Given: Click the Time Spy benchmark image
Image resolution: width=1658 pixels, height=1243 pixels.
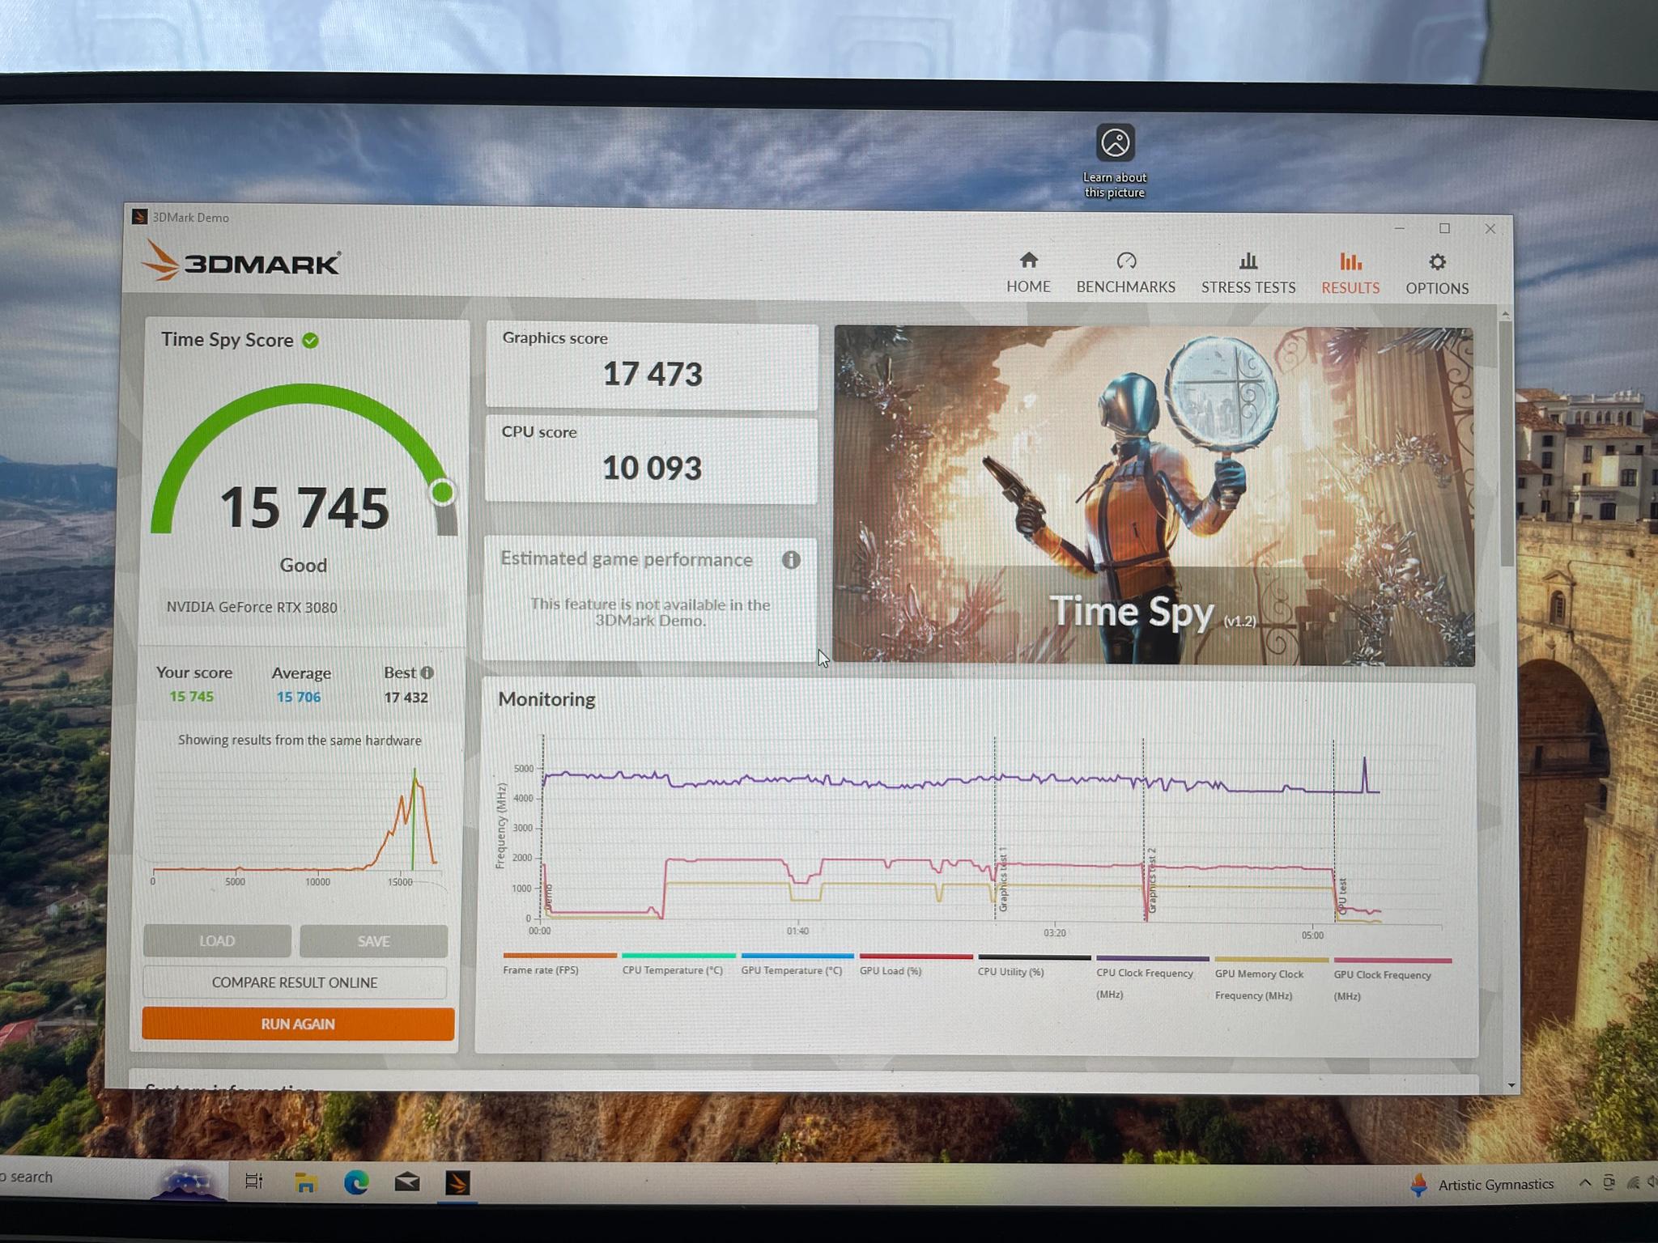Looking at the screenshot, I should (1154, 496).
